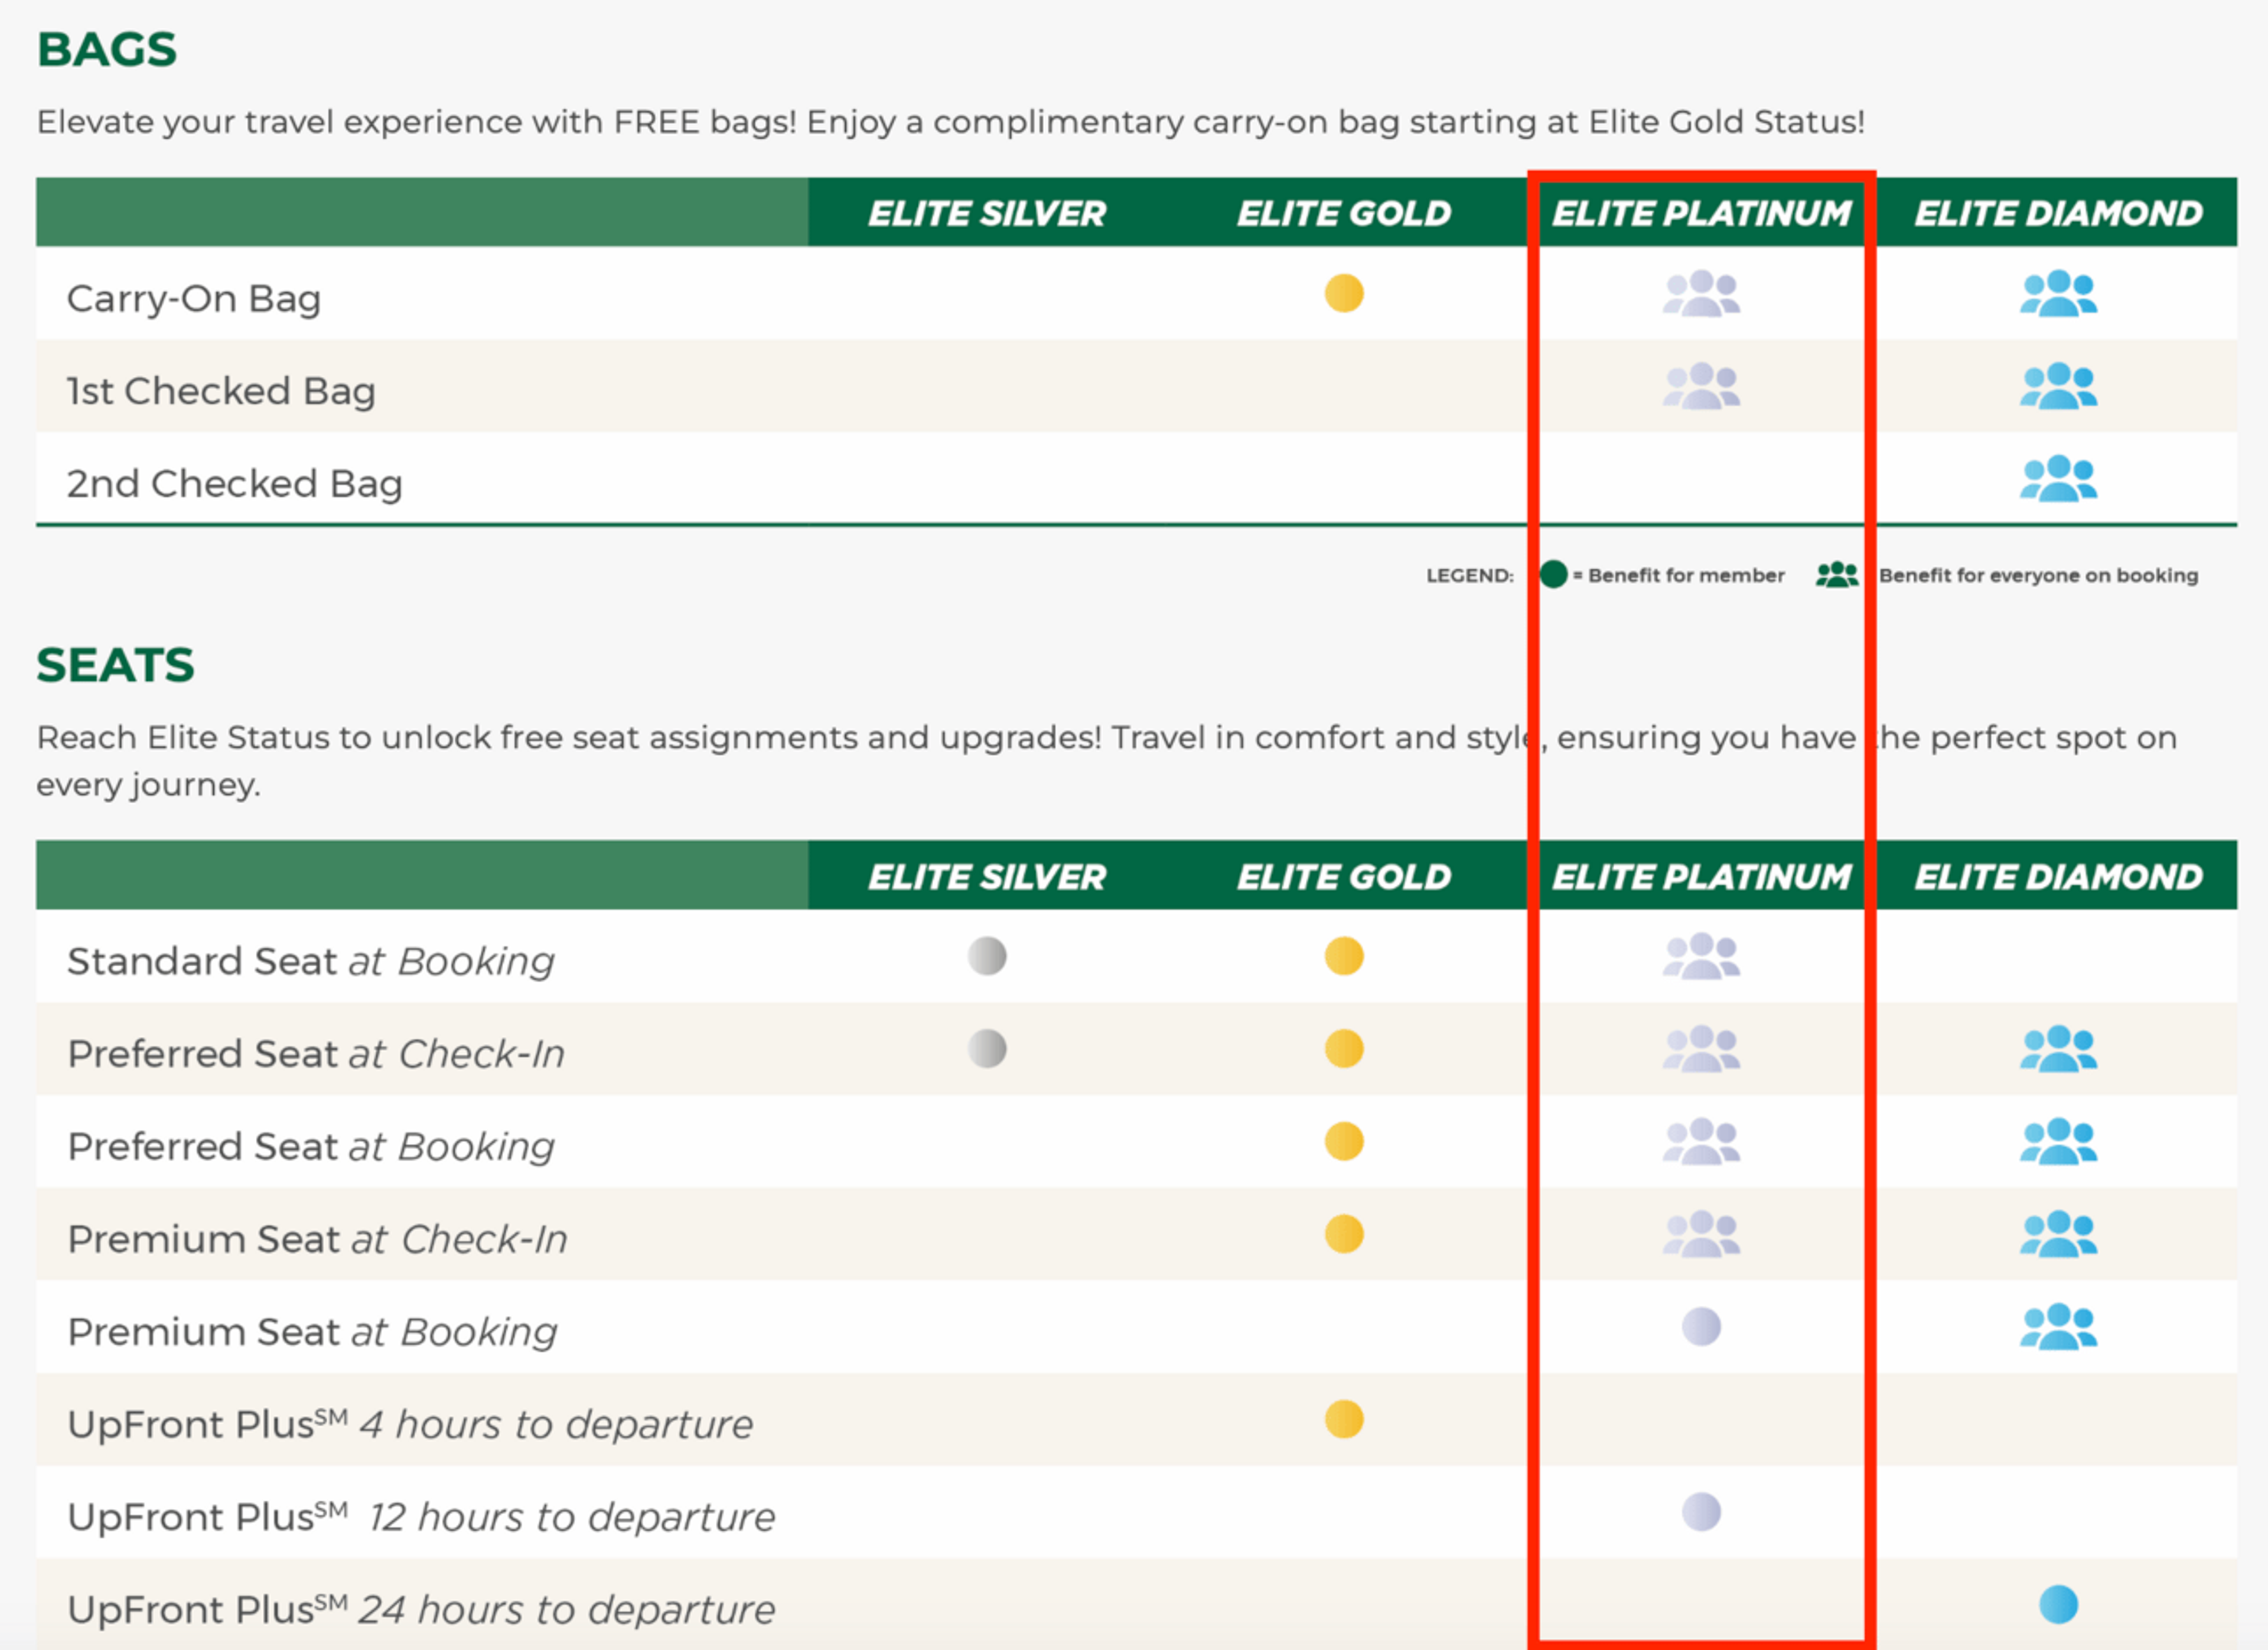The image size is (2268, 1650).
Task: Click Platinum group icon for Preferred Seat at Booking
Action: pyautogui.click(x=1700, y=1141)
